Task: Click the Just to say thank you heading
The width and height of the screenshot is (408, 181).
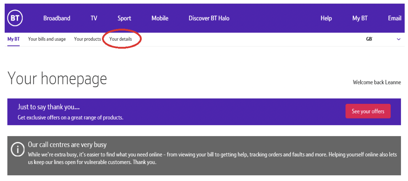Action: pos(49,107)
